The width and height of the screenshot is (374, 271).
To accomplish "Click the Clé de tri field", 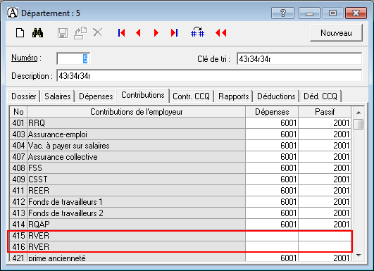I will coord(299,58).
